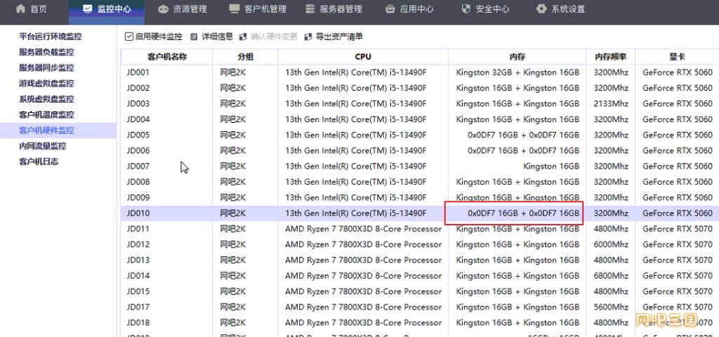Viewport: 719px width, 337px height.
Task: Sort by the 客户机名称 column header
Action: point(167,57)
